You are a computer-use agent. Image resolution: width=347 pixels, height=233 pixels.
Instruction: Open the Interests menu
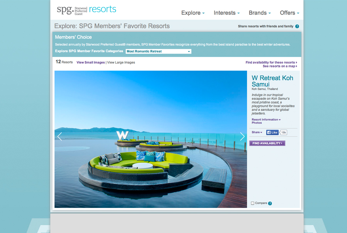226,13
